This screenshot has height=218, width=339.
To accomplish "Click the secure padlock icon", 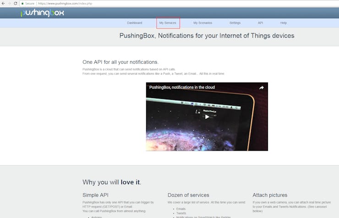I will click(x=22, y=4).
